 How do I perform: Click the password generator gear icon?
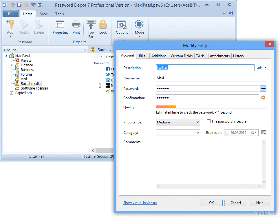263,98
